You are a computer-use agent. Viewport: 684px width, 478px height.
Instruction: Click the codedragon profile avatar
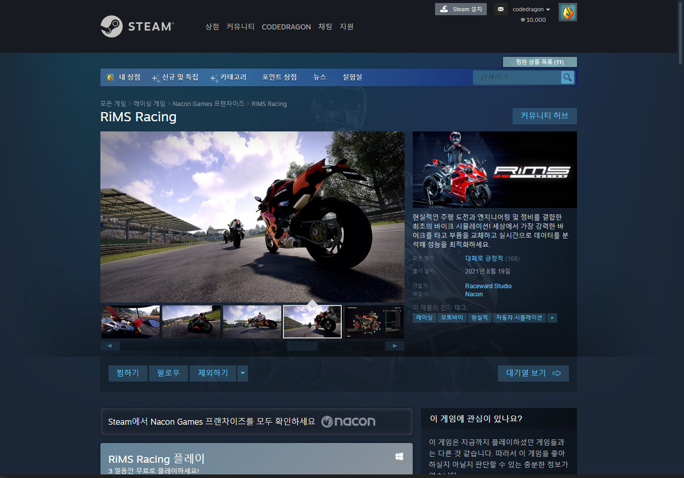[x=567, y=12]
